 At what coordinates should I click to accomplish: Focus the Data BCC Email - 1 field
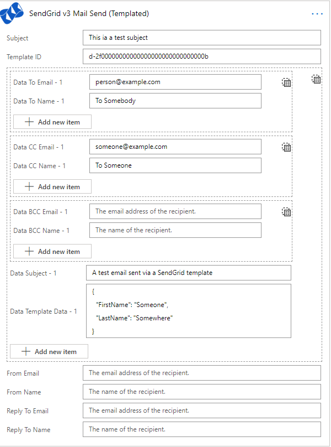point(175,211)
